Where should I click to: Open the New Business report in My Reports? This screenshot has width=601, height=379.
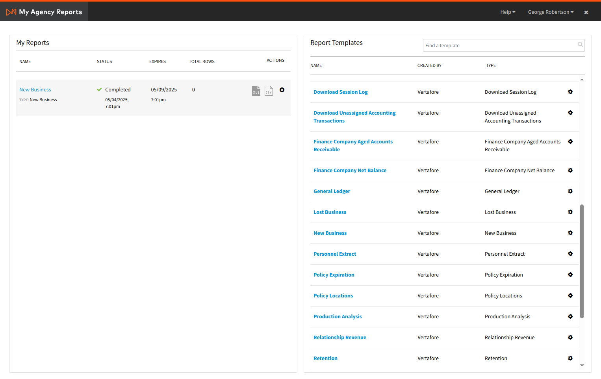click(x=35, y=90)
